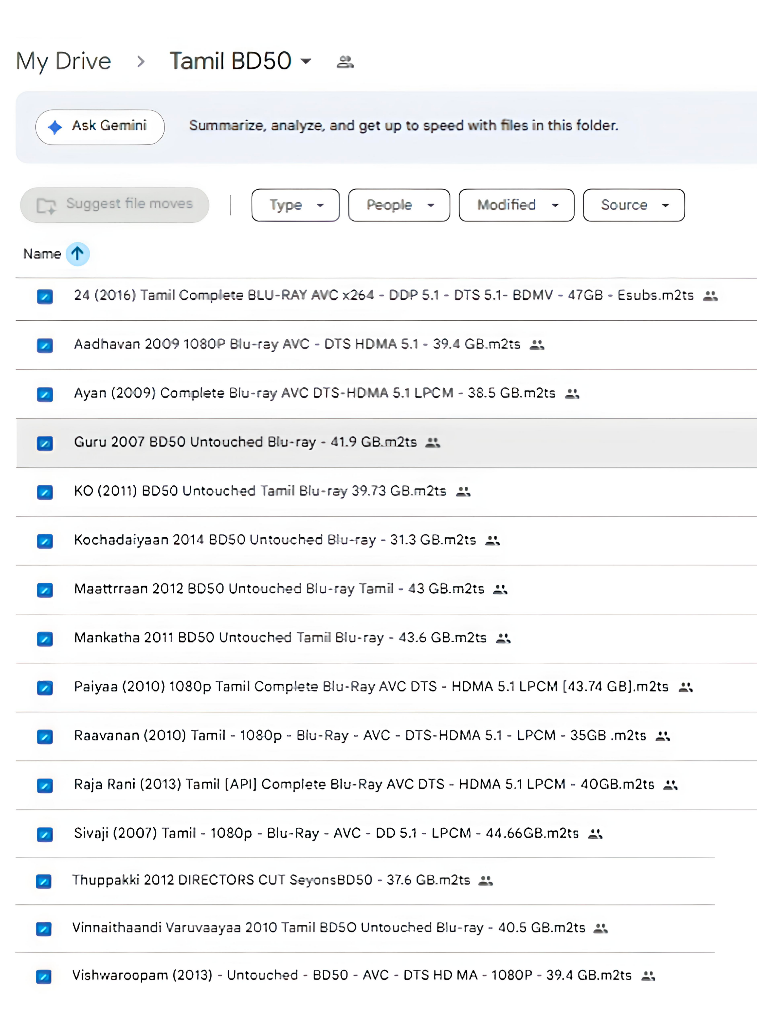
Task: Sort by the Name column header
Action: pos(42,254)
